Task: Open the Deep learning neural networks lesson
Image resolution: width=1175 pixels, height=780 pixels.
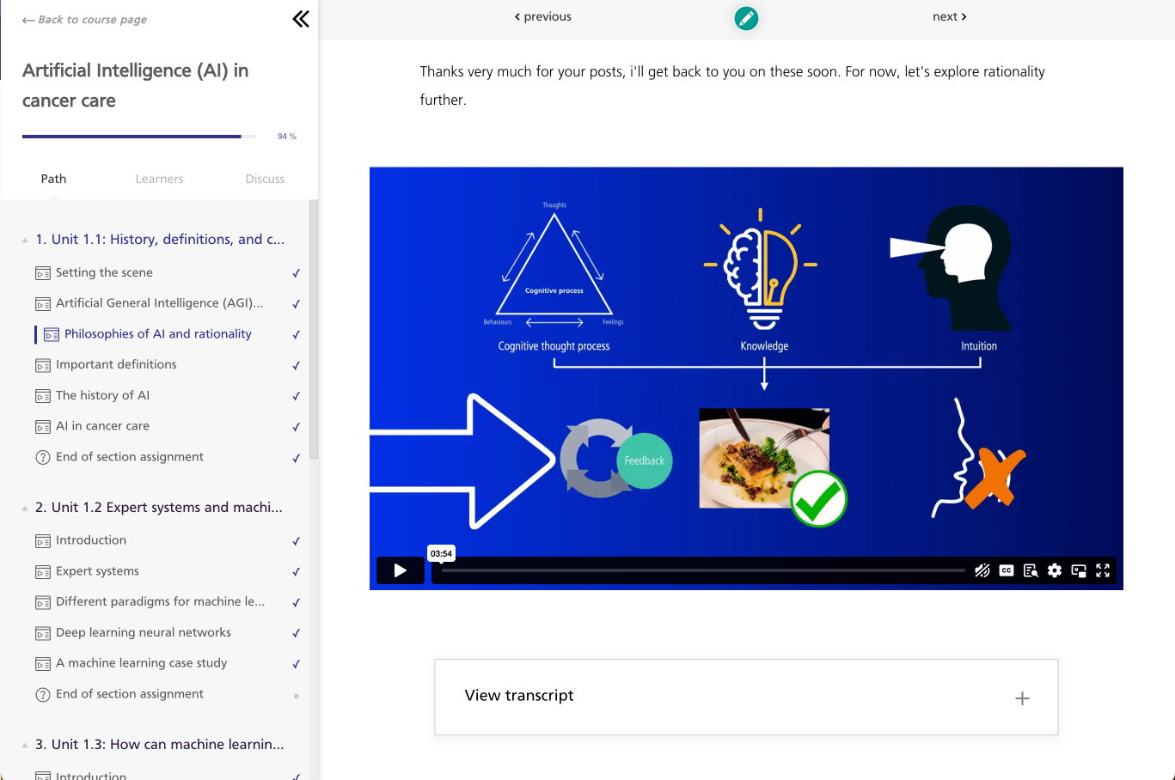Action: pos(144,632)
